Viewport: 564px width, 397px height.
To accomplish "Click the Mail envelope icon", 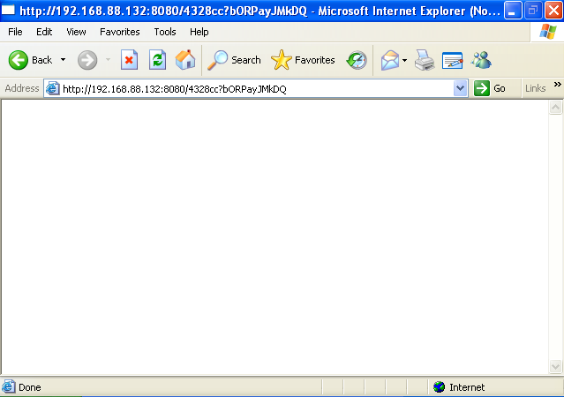I will point(390,60).
